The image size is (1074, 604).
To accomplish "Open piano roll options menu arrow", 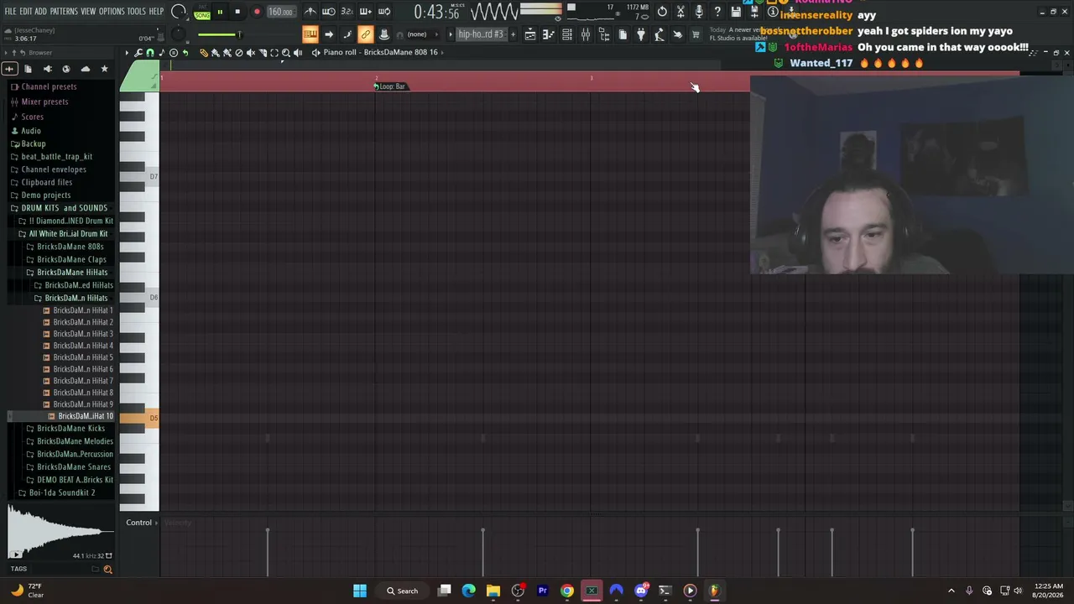I will pyautogui.click(x=127, y=53).
